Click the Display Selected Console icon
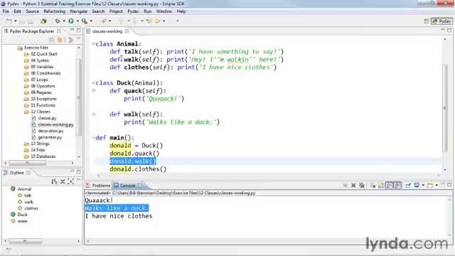Image resolution: width=455 pixels, height=256 pixels. 417,185
